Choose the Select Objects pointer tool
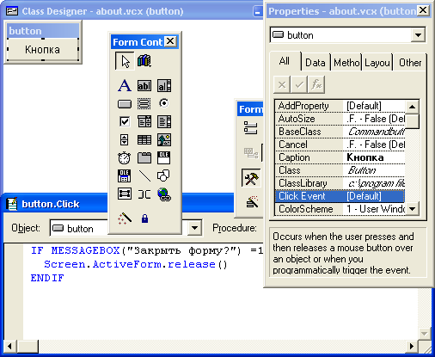435x357 pixels. click(125, 61)
